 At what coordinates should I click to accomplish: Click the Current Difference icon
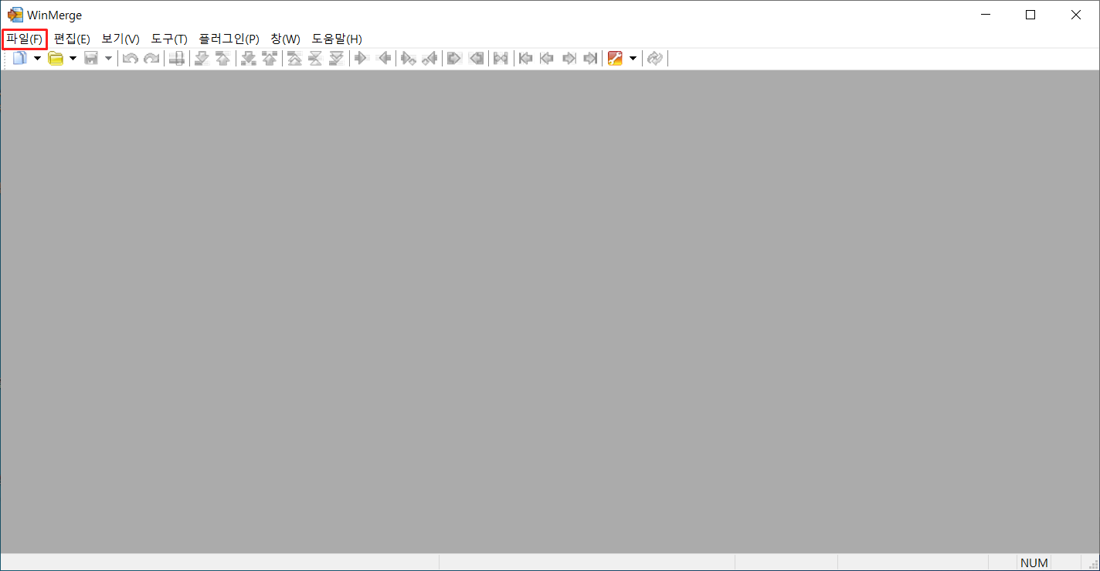315,58
